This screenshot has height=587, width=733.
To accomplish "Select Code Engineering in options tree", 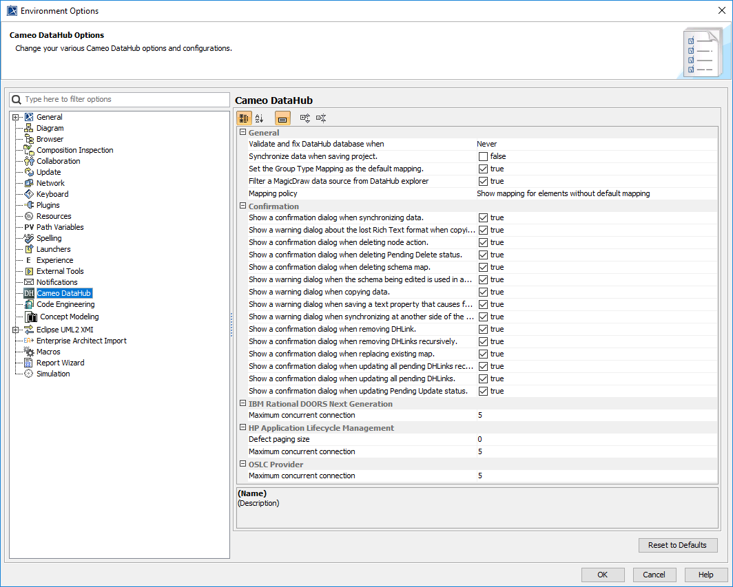I will click(65, 304).
